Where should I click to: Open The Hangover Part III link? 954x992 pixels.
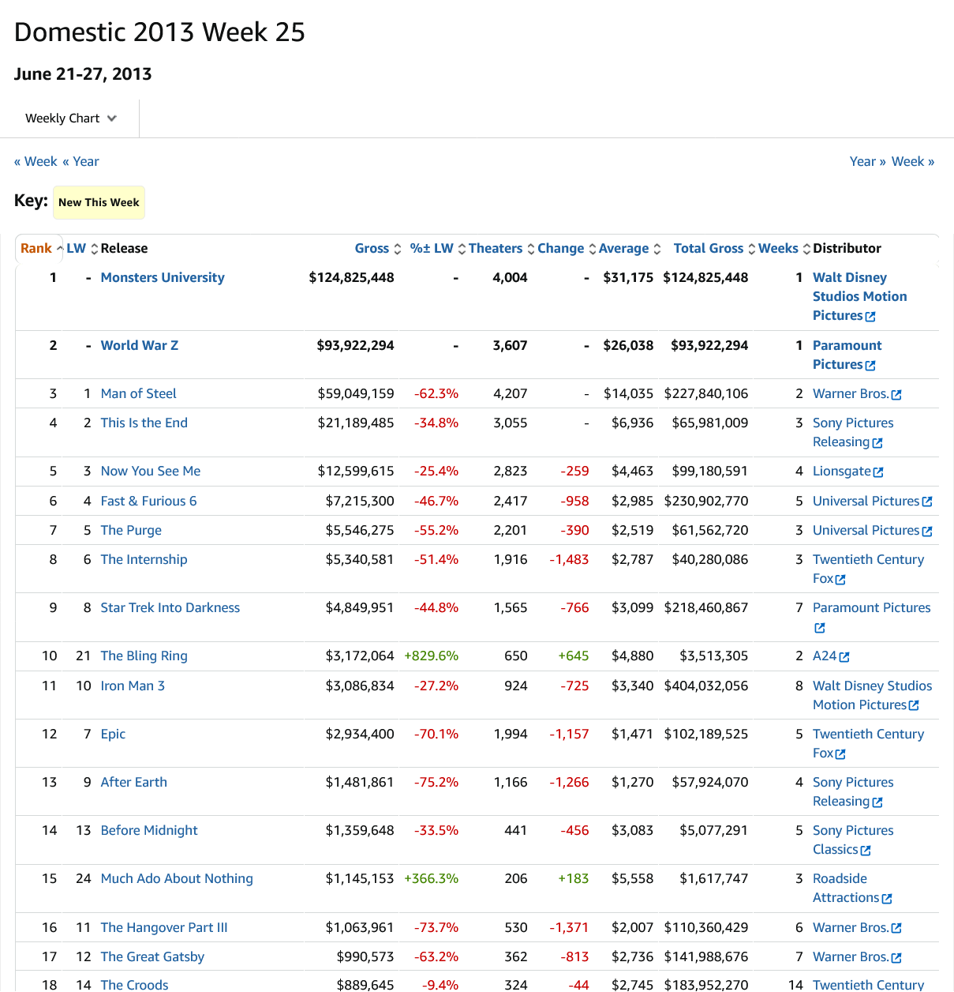coord(164,927)
